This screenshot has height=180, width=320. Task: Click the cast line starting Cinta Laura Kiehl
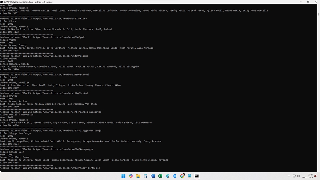coord(76,123)
